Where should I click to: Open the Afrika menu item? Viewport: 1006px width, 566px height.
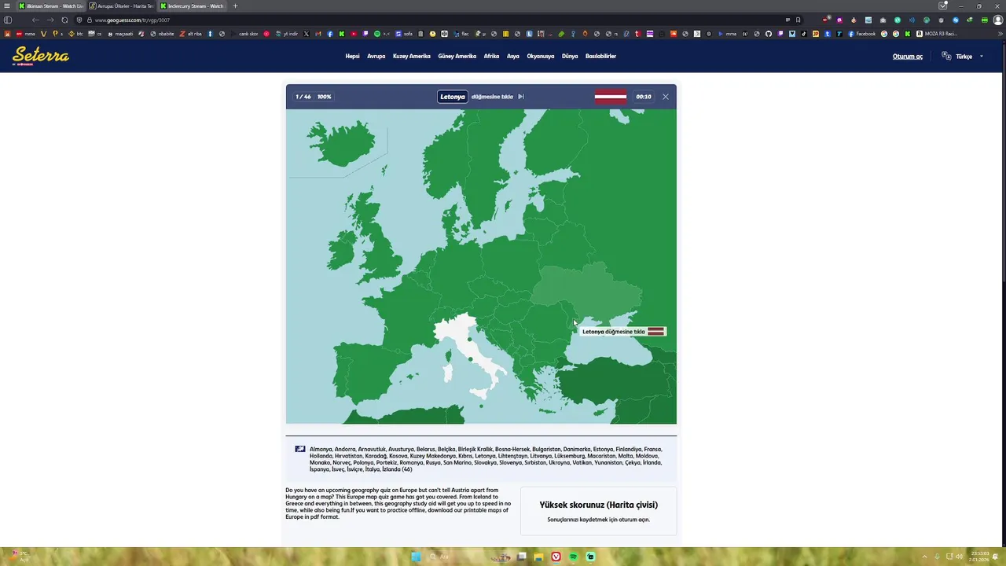click(491, 57)
